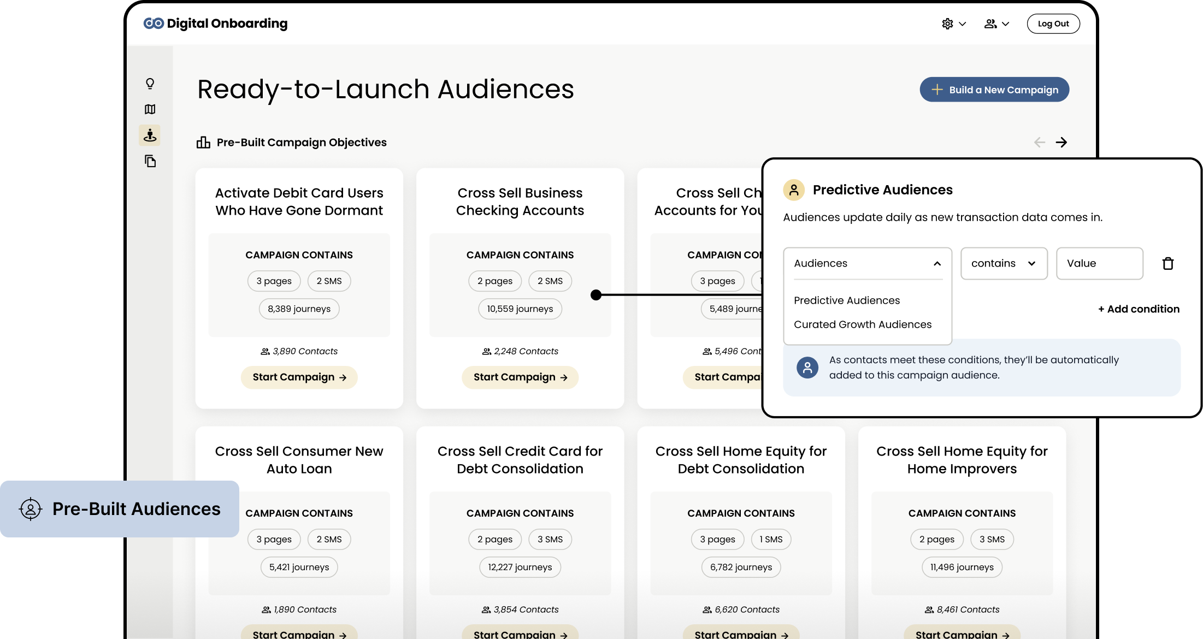Click 12,227 journeys chip
Screen dimensions: 1203x639
click(x=520, y=567)
